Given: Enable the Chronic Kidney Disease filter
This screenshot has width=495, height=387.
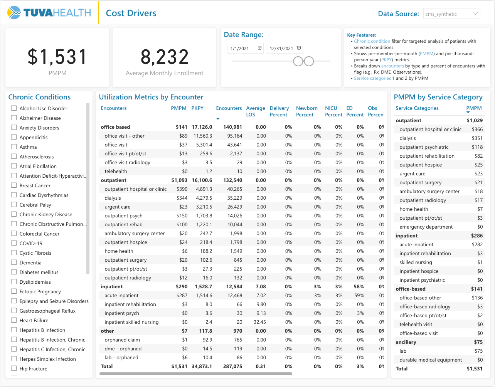Looking at the screenshot, I should tap(14, 214).
